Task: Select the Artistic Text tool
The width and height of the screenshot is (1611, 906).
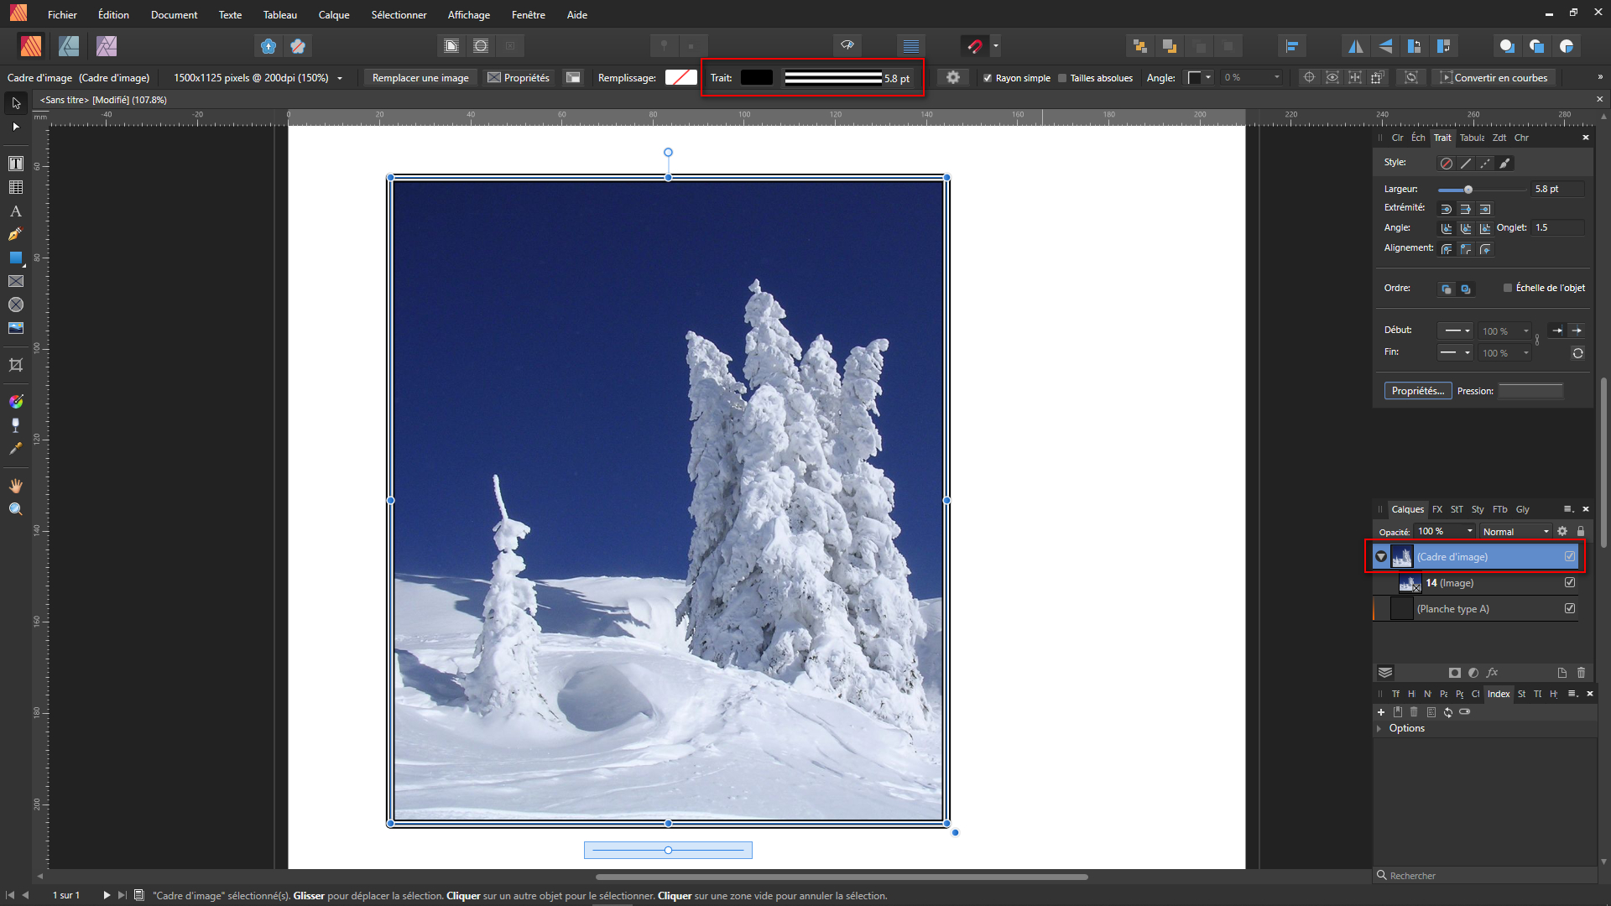Action: 15,211
